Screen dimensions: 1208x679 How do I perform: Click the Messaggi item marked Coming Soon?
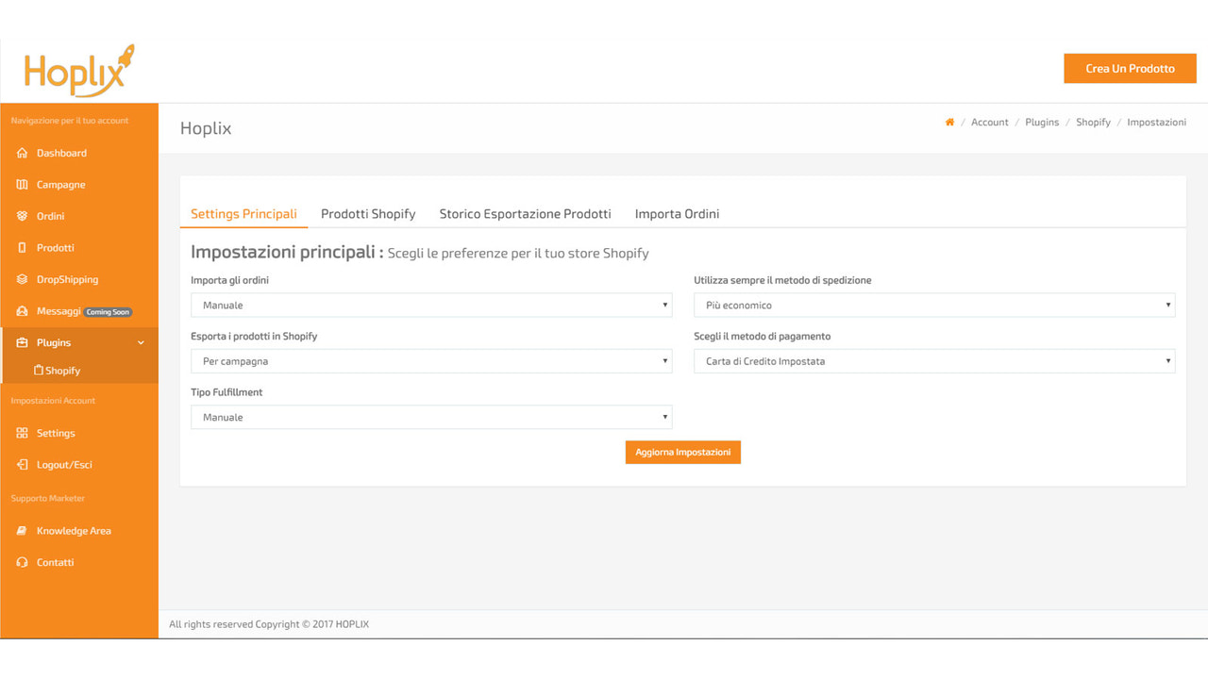coord(61,311)
